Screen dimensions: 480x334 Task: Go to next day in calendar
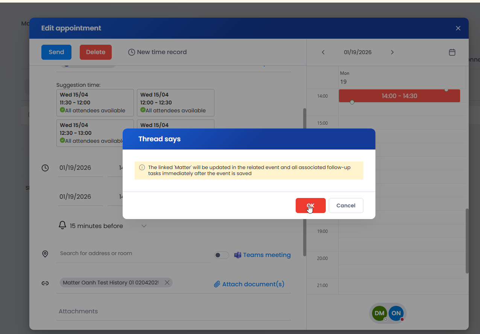coord(392,52)
